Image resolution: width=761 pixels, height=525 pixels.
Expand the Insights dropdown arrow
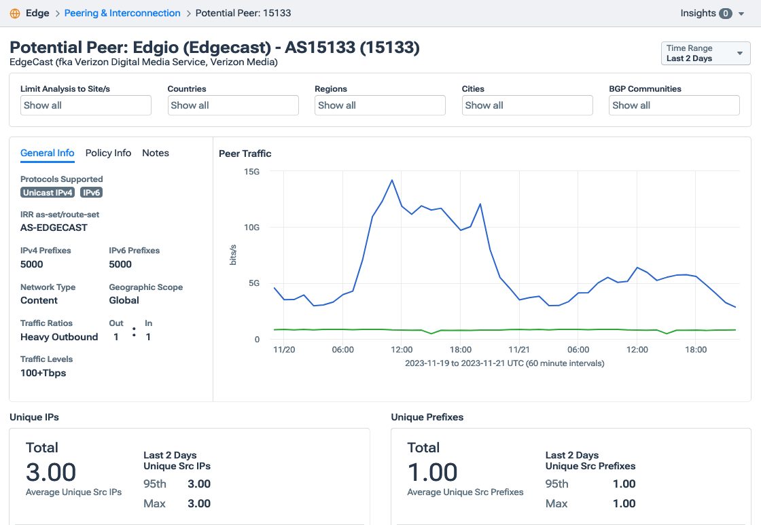[741, 14]
